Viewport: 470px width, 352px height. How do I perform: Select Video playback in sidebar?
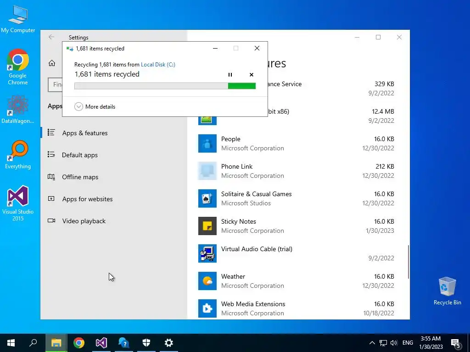[114, 221]
